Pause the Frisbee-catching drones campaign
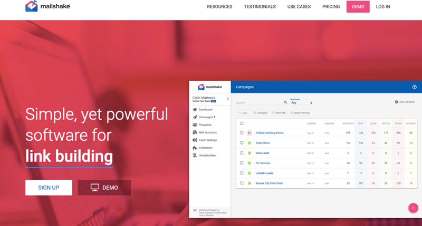Screen dimensions: 422x226 250,133
